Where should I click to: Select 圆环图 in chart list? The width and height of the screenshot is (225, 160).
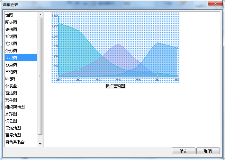pos(11,22)
